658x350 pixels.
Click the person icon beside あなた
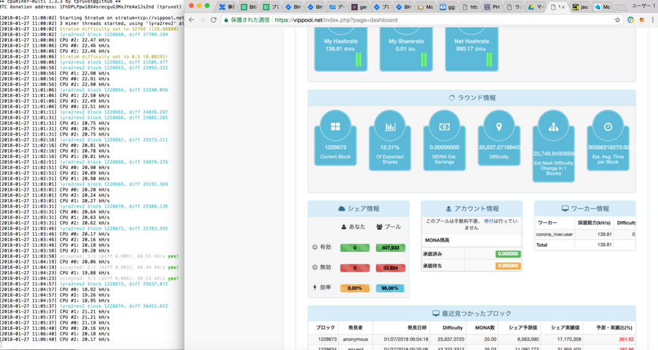pos(344,227)
